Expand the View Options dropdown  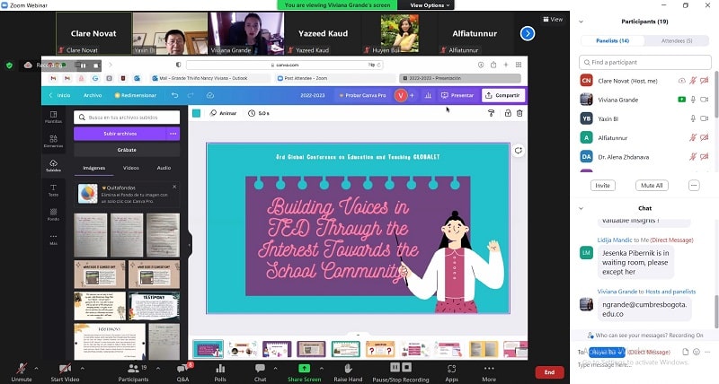[428, 5]
